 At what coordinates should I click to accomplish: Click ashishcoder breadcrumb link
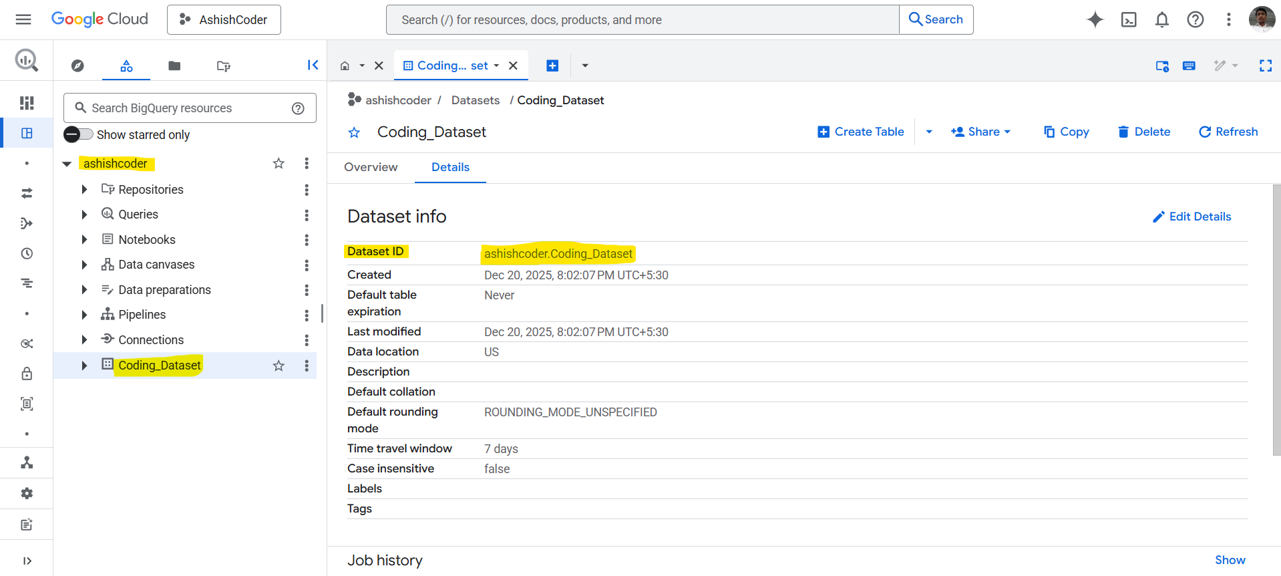(x=398, y=100)
